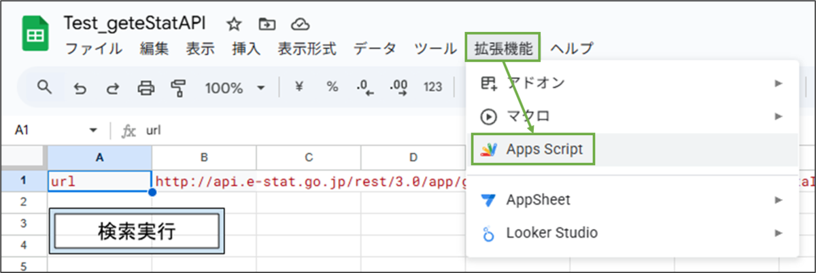This screenshot has height=273, width=816.
Task: Star the Test_geteStatAPI document
Action: [234, 24]
